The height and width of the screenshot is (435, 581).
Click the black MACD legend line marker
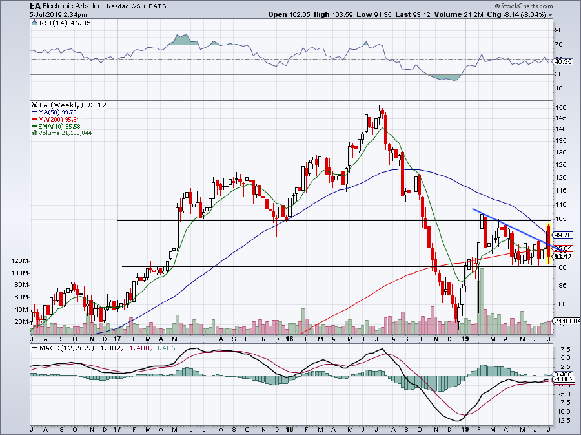coord(35,348)
